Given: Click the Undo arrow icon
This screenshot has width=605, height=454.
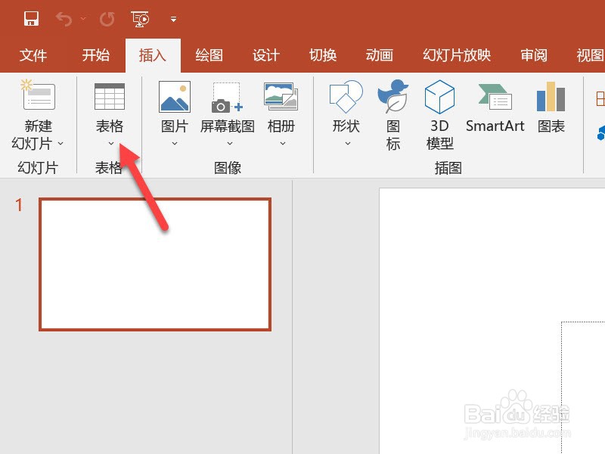Looking at the screenshot, I should click(64, 19).
